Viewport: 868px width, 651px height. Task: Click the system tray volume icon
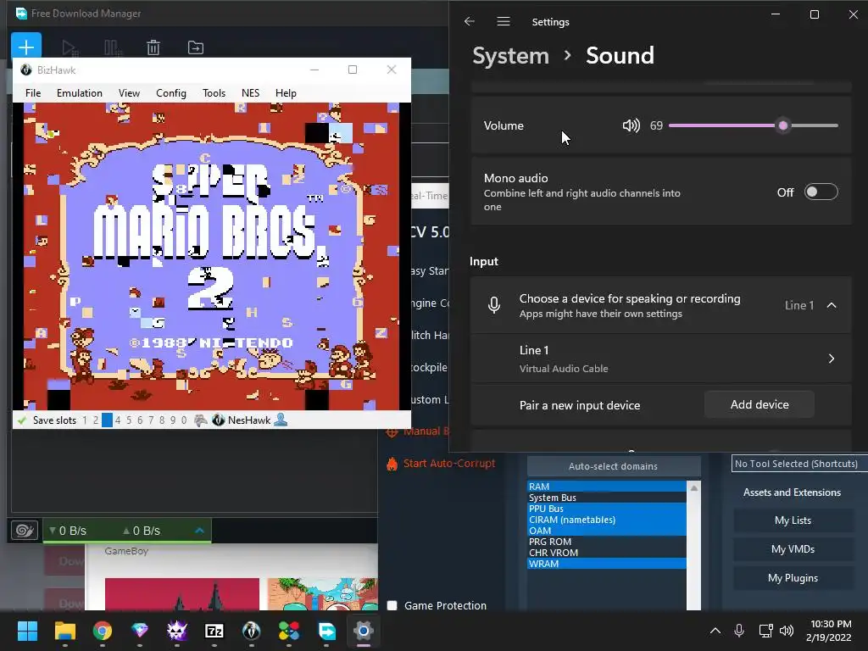(x=787, y=631)
